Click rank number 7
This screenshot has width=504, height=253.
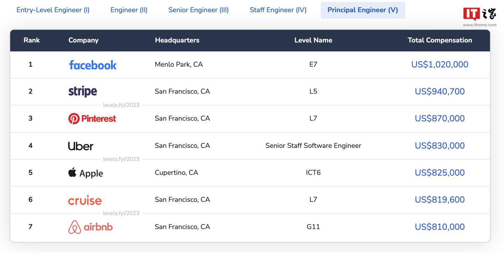[30, 227]
